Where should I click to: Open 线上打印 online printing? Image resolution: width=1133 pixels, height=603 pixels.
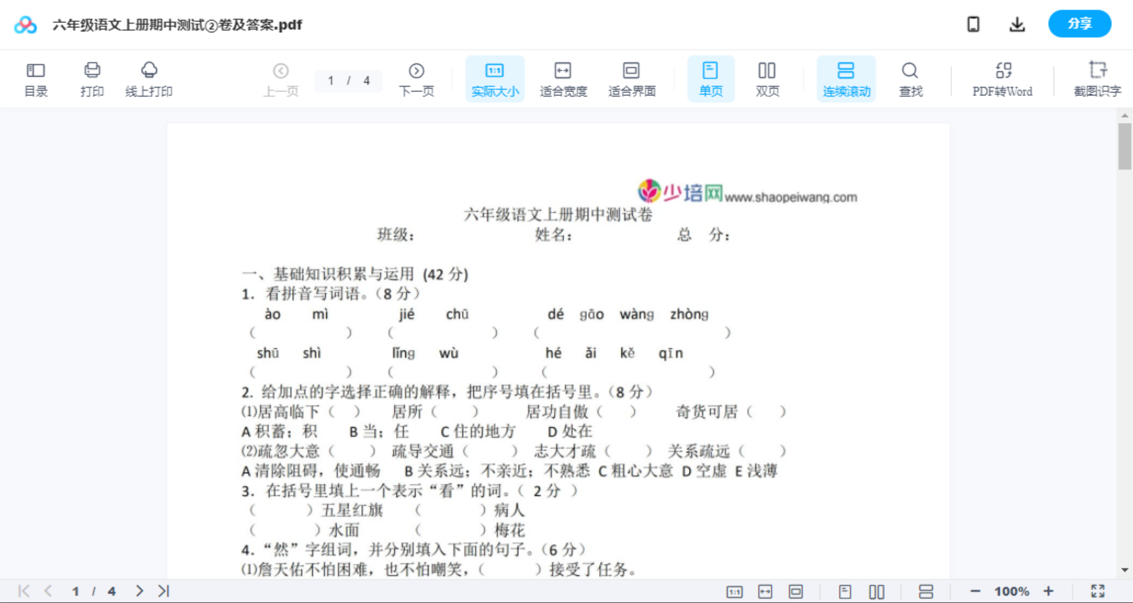(149, 78)
